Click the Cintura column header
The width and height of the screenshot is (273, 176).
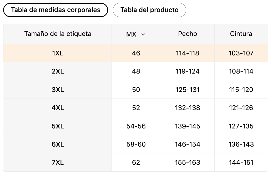[x=241, y=34]
